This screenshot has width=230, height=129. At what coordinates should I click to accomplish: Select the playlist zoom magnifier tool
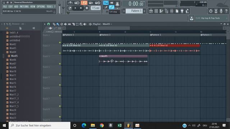click(x=81, y=24)
